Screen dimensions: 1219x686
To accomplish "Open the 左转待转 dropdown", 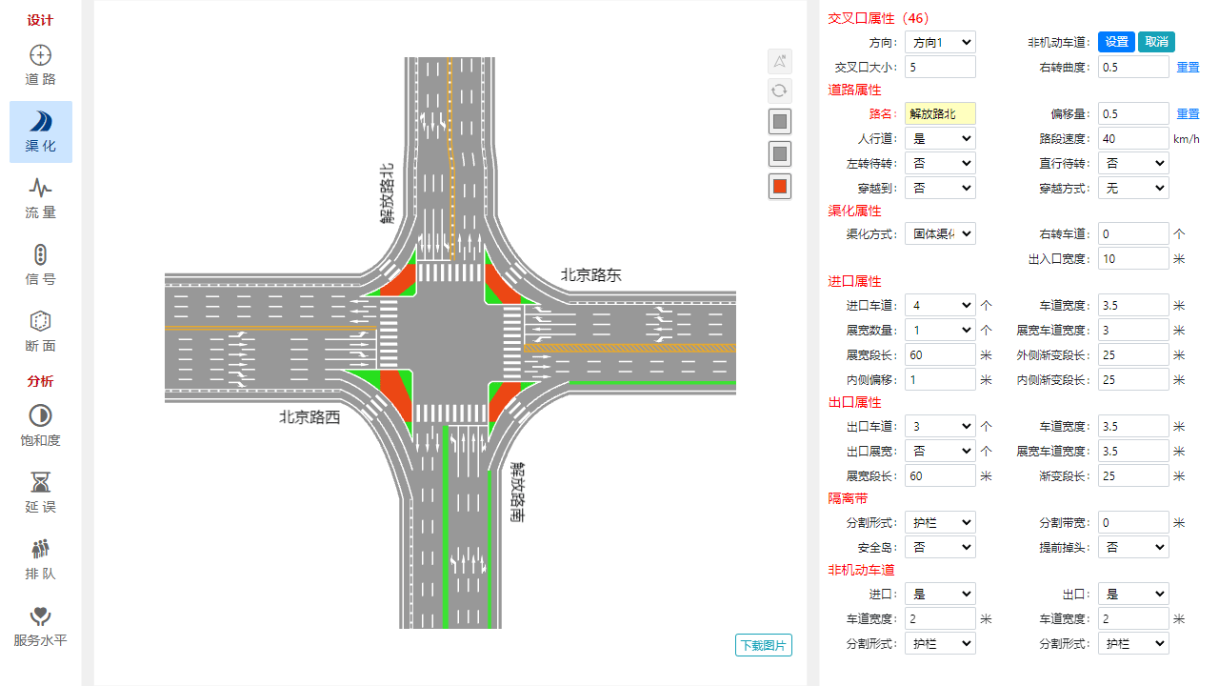I will click(940, 163).
